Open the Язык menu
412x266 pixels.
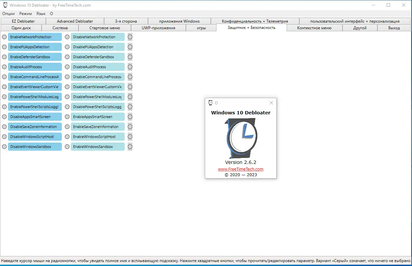pyautogui.click(x=41, y=14)
